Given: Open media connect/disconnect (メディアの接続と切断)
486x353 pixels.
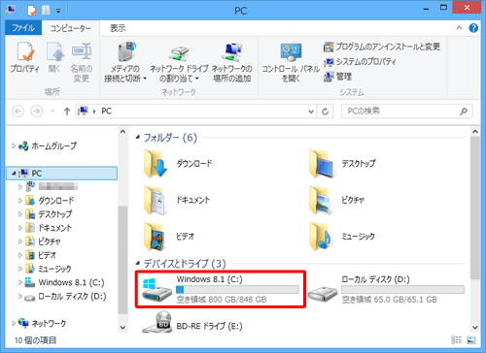Looking at the screenshot, I should 125,62.
